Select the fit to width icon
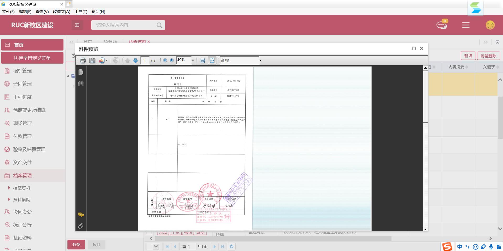Viewport: 503px width, 251px height. click(x=203, y=60)
